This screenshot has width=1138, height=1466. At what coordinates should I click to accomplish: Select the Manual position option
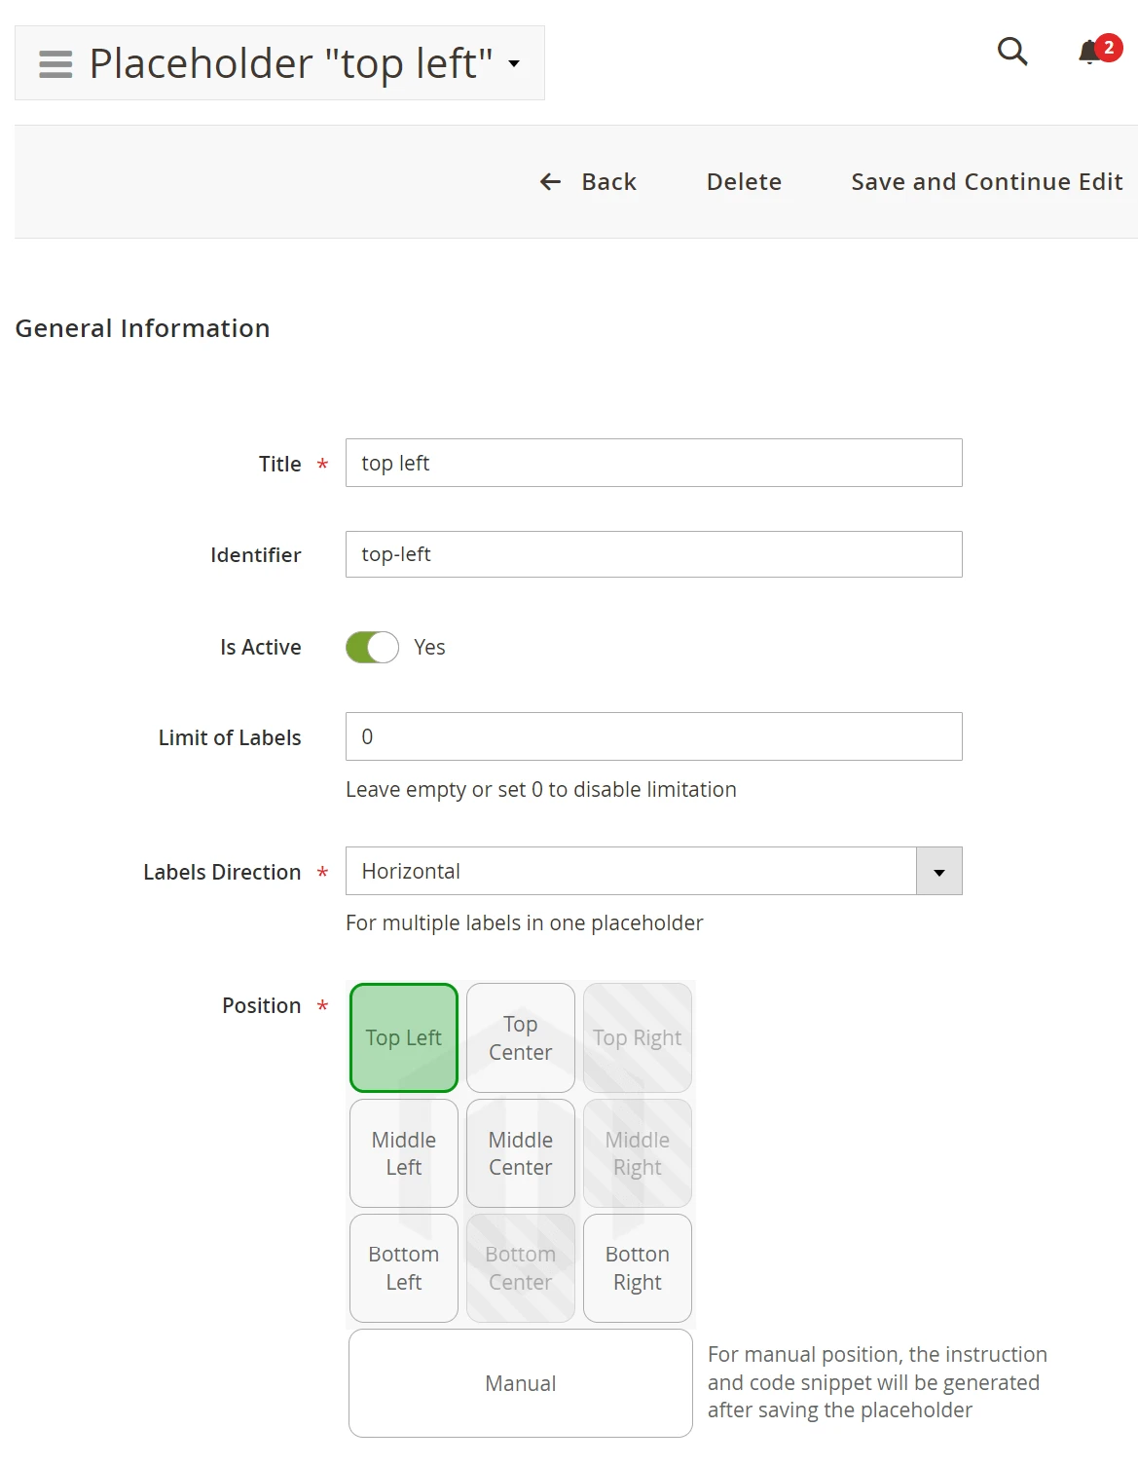(521, 1383)
